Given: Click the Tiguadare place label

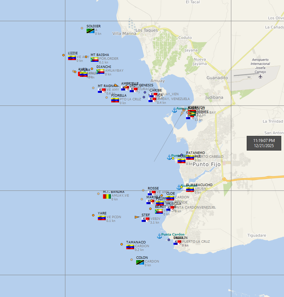Looking at the screenshot, I should [x=257, y=236].
